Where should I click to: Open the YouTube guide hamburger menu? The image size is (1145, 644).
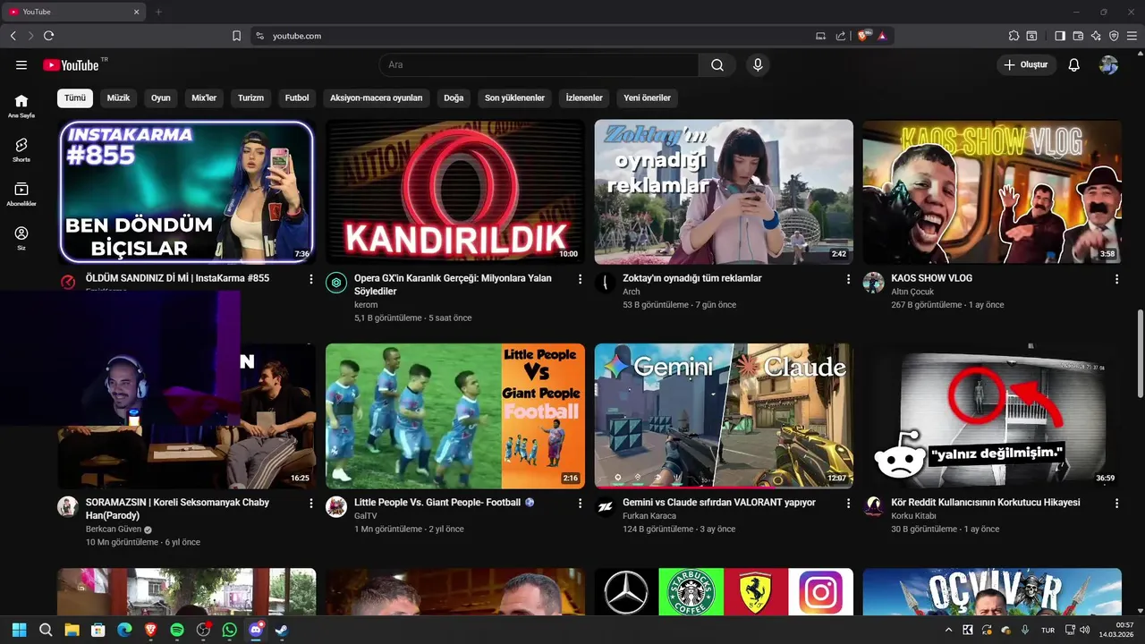point(21,65)
